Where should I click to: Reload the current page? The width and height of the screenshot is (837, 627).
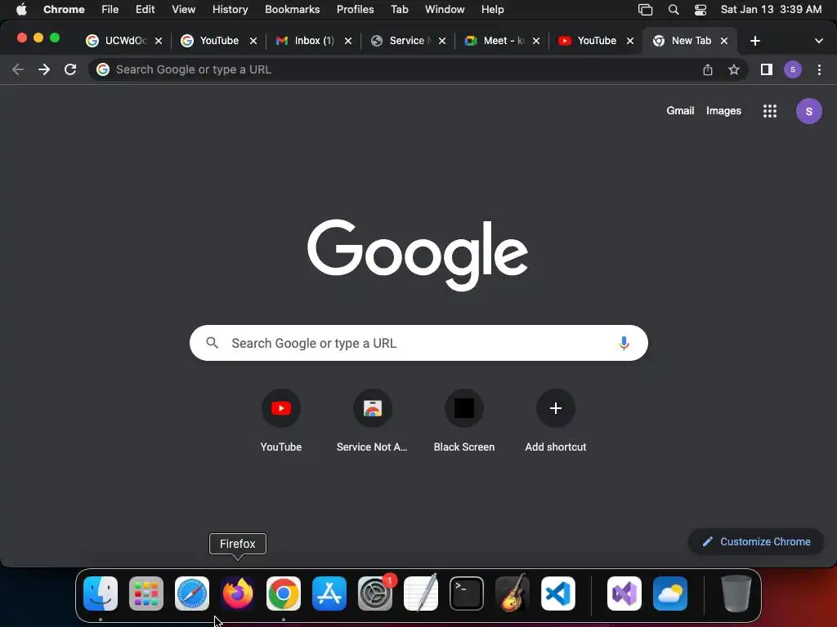(70, 69)
